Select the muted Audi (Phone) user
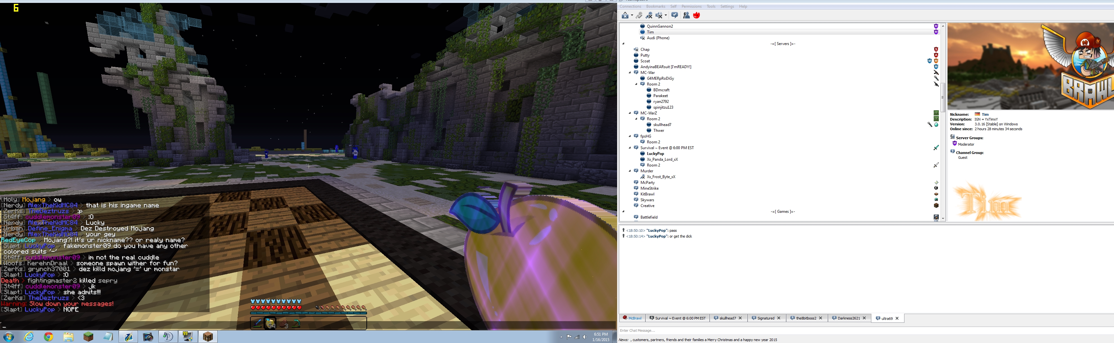Viewport: 1114px width, 343px height. 658,38
